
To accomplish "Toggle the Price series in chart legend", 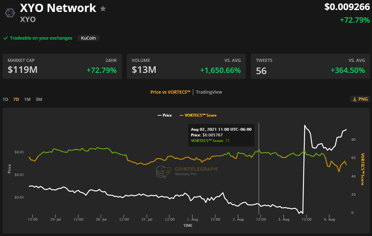I will pyautogui.click(x=164, y=115).
